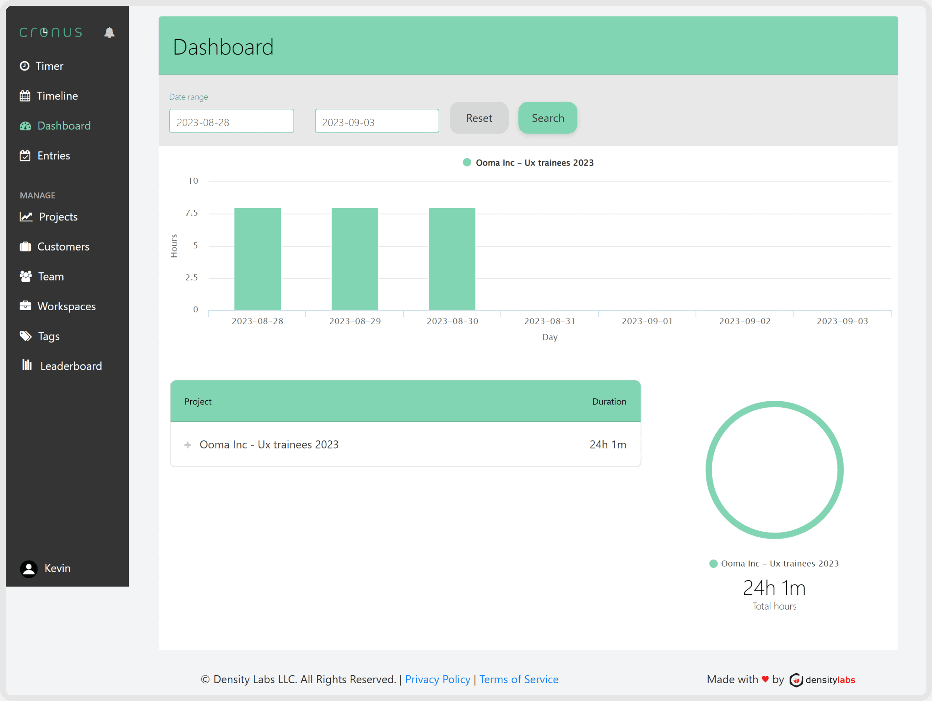932x701 pixels.
Task: Click the 2023-08-29 bar in chart
Action: point(354,259)
